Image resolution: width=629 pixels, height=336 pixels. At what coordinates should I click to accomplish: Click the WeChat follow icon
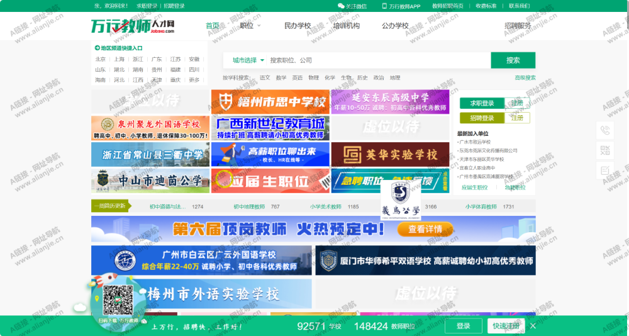pyautogui.click(x=341, y=6)
